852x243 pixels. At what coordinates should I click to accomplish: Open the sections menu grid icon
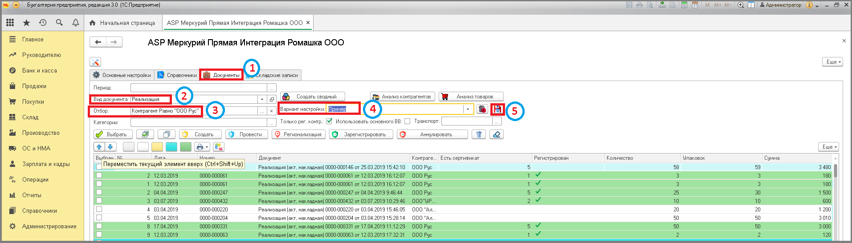pyautogui.click(x=10, y=22)
